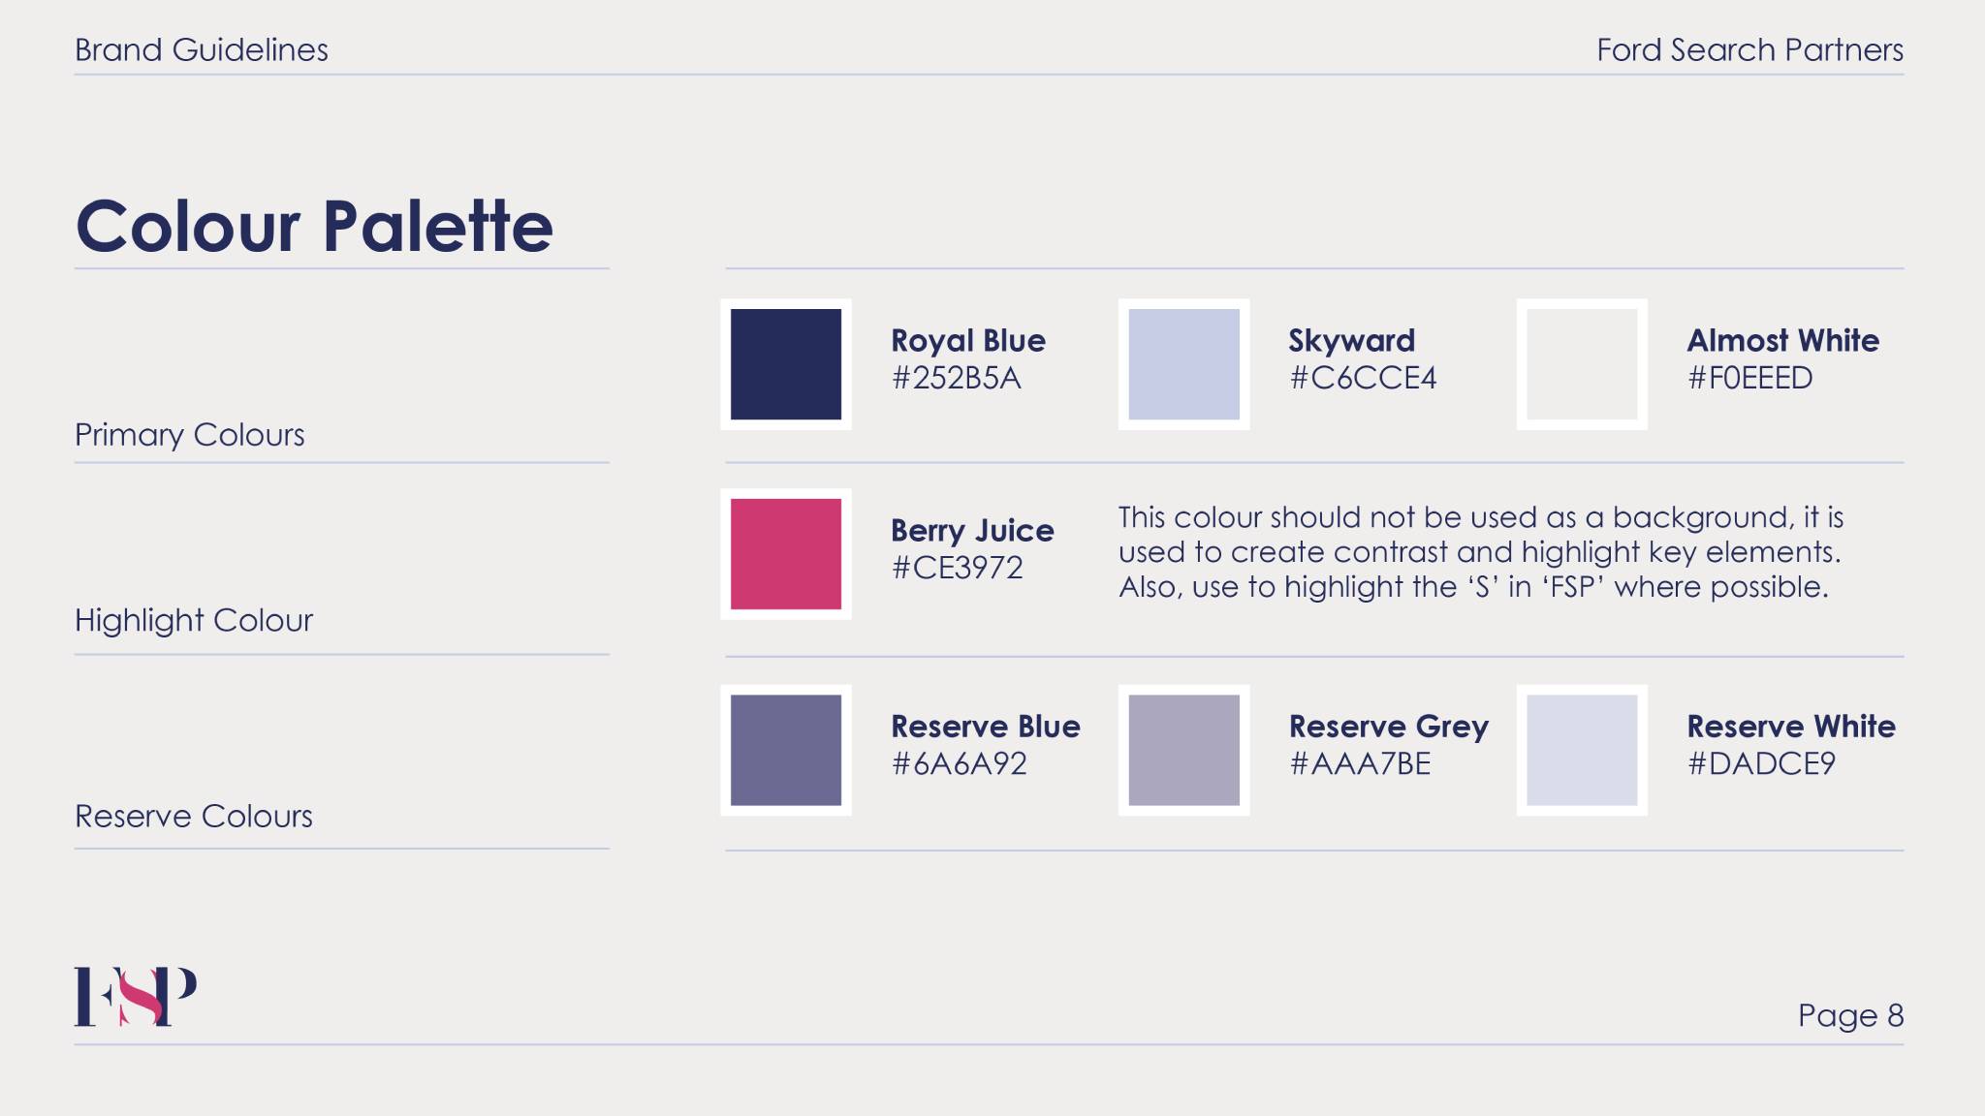Click the #DADCE9 hex code
This screenshot has height=1116, width=1985.
[x=1762, y=763]
